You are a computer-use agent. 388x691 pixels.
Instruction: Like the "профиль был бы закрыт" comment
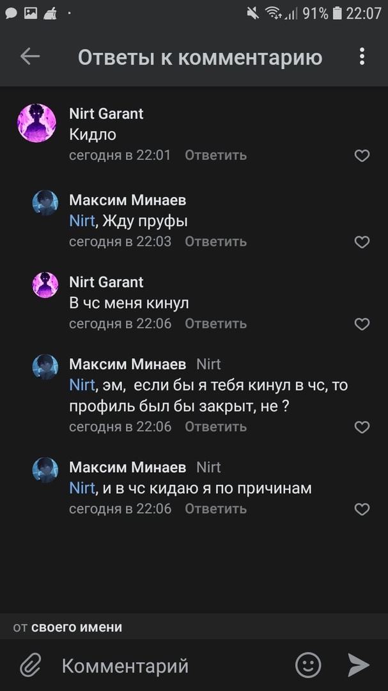tap(362, 427)
